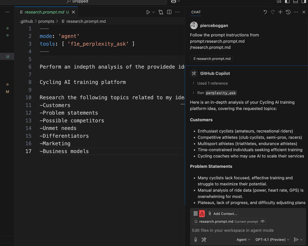Toggle primary side bar visibility
The width and height of the screenshot is (308, 246).
point(287,2)
